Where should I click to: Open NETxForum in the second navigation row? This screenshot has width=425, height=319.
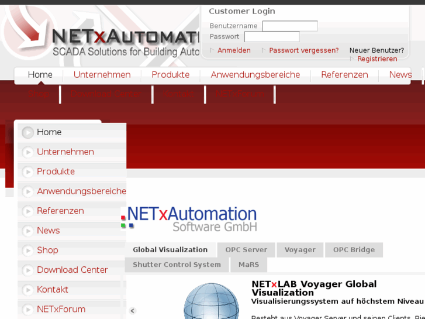240,94
